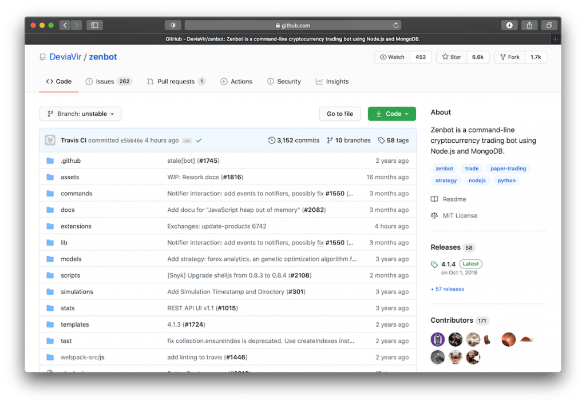Open commit e5bb46e
Viewport: 586px width, 405px height.
pos(132,141)
